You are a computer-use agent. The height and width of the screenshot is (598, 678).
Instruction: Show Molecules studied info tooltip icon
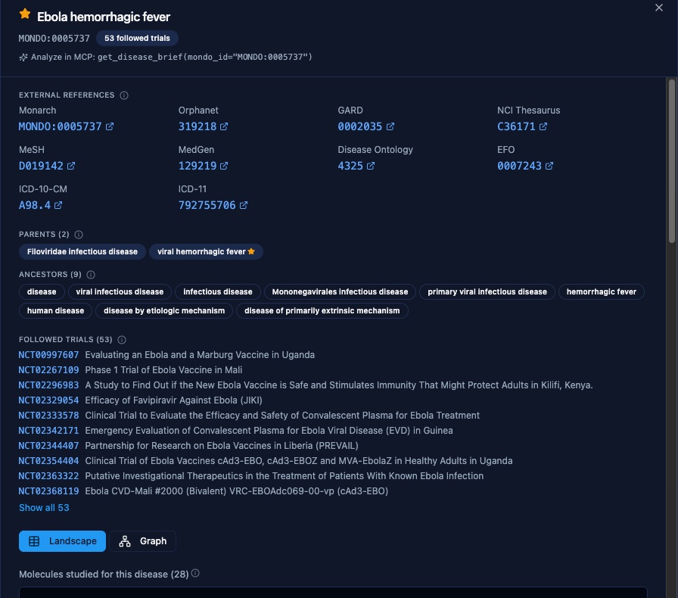[x=195, y=573]
